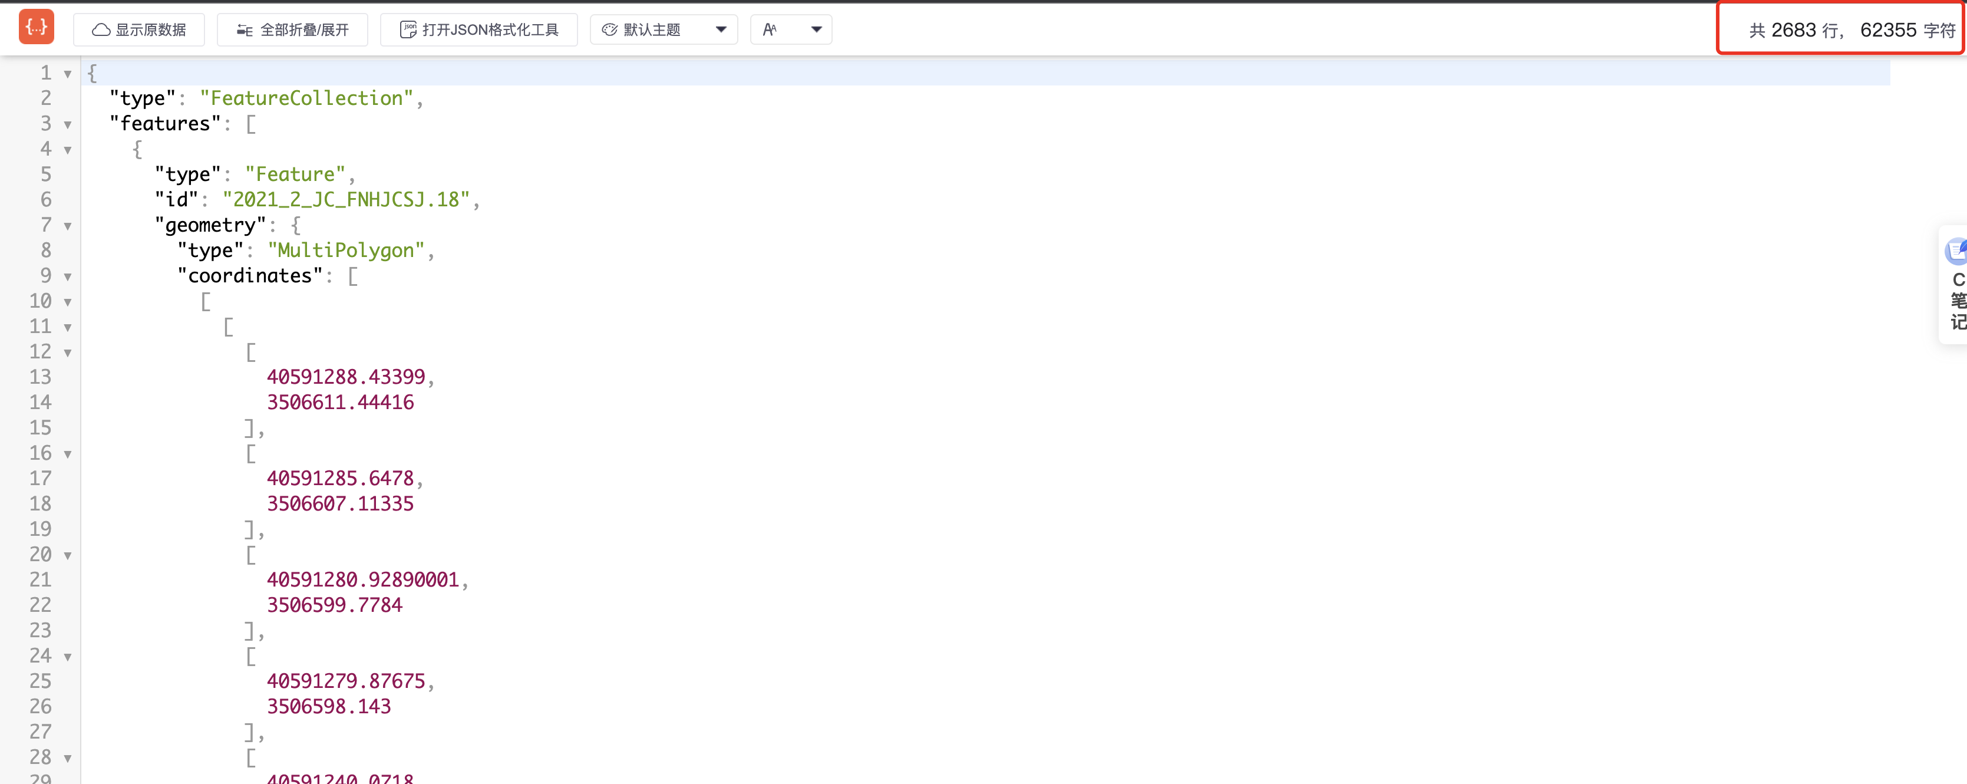Fold the coordinate pair at line 12
The width and height of the screenshot is (1967, 784).
coord(68,353)
